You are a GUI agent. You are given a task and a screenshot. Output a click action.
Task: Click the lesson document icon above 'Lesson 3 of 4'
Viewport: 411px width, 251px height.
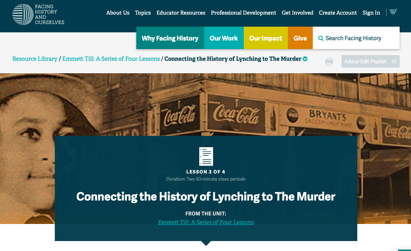[x=206, y=156]
